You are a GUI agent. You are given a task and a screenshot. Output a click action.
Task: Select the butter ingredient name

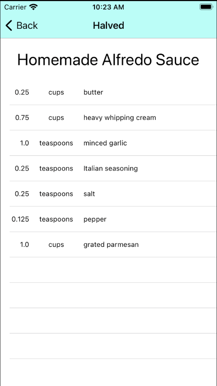(x=93, y=92)
